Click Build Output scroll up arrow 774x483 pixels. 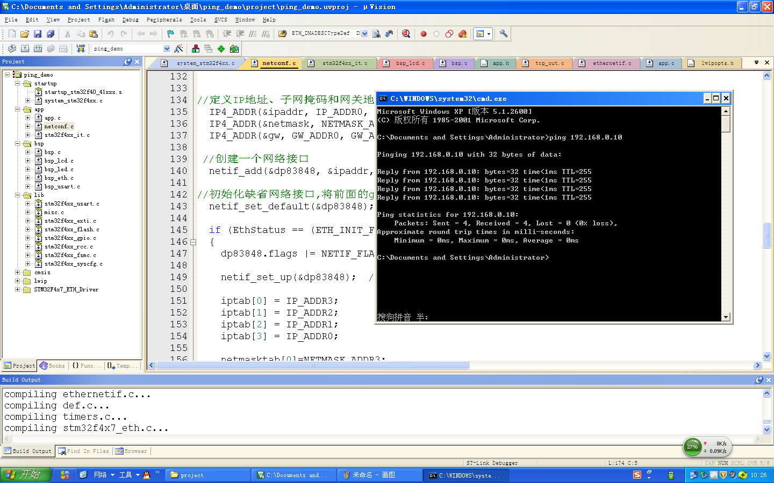pos(766,393)
